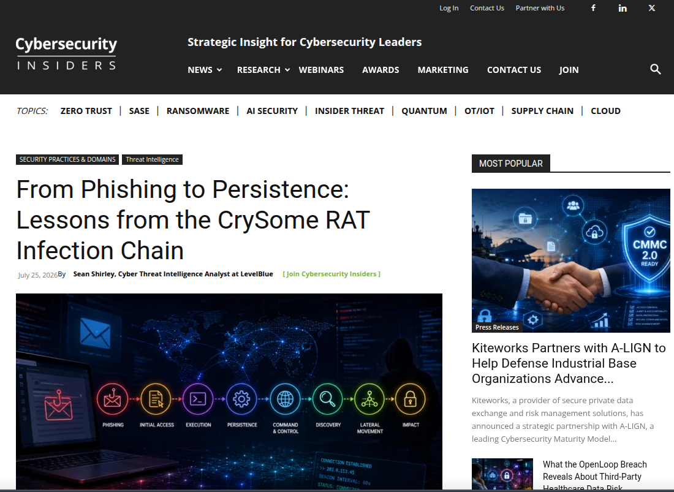Open the MOST POPULAR tab

(x=510, y=163)
